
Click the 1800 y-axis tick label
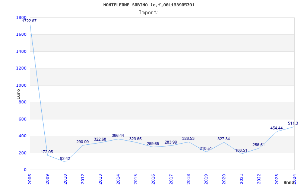point(21,17)
